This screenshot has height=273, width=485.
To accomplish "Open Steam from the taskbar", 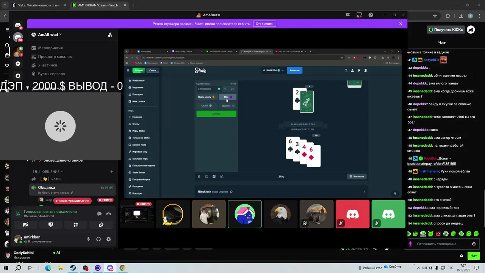I will (x=73, y=268).
